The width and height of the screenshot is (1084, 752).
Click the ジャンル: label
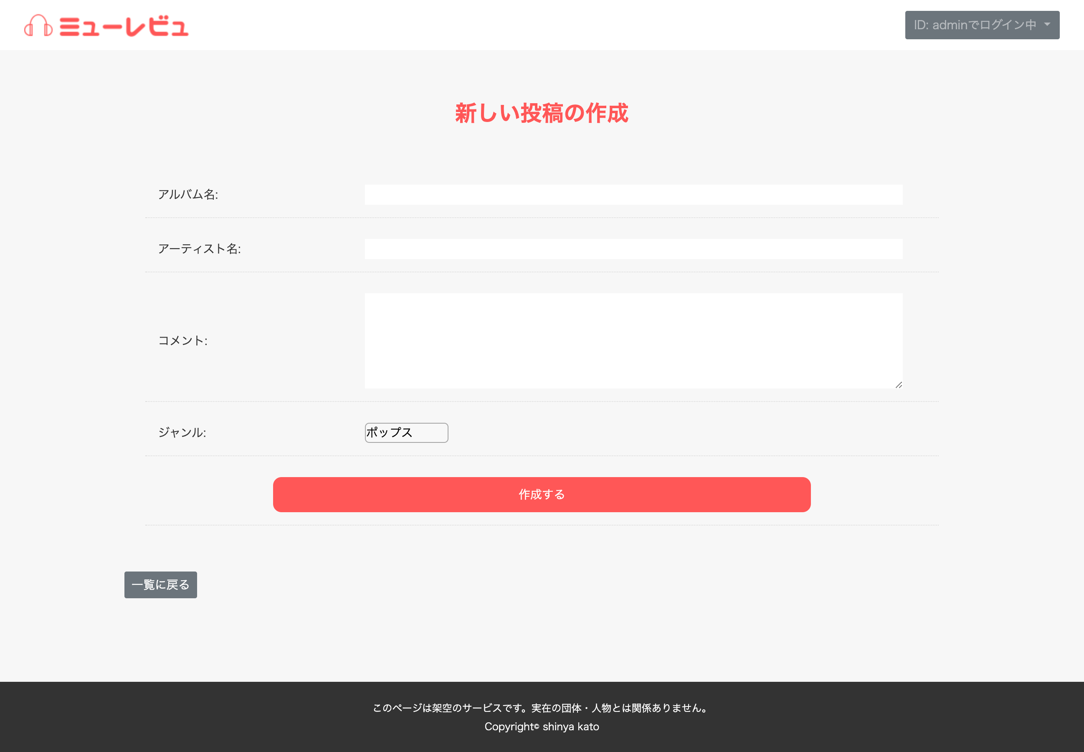(x=182, y=432)
